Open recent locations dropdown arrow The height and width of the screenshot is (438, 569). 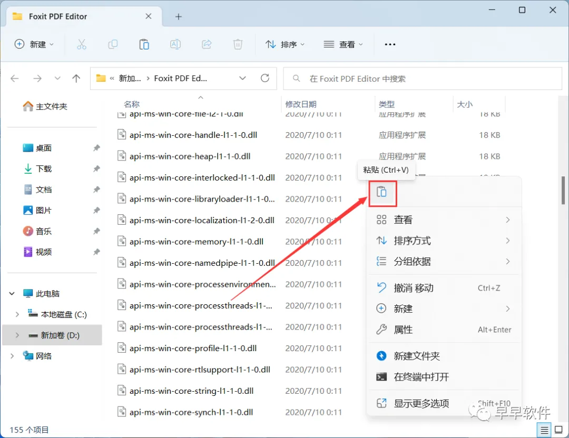tap(57, 78)
